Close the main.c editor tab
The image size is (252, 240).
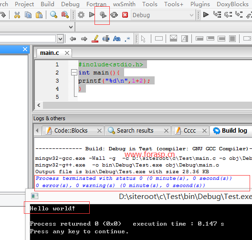click(67, 53)
